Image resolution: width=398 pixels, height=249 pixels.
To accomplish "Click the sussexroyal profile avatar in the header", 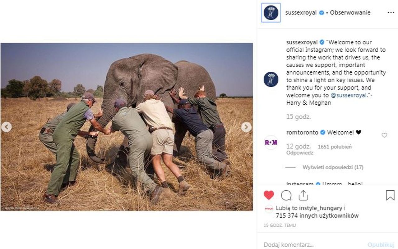I will pos(271,12).
